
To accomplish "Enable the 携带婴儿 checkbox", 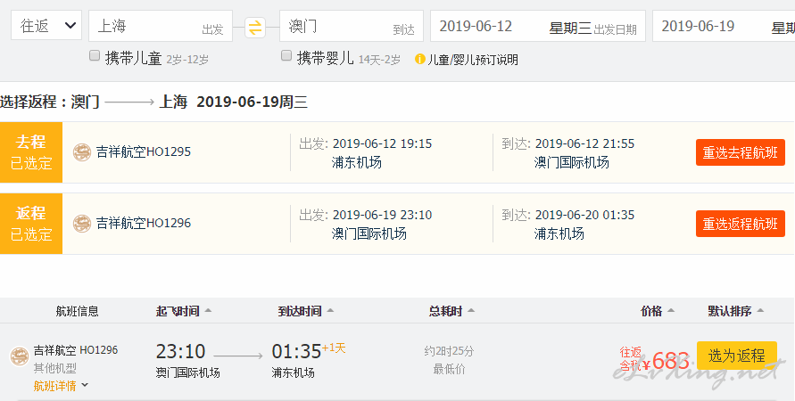I will tap(286, 55).
